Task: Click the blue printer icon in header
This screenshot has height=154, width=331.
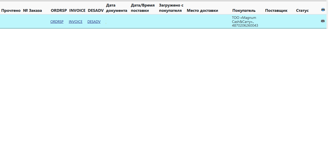Action: tap(323, 10)
